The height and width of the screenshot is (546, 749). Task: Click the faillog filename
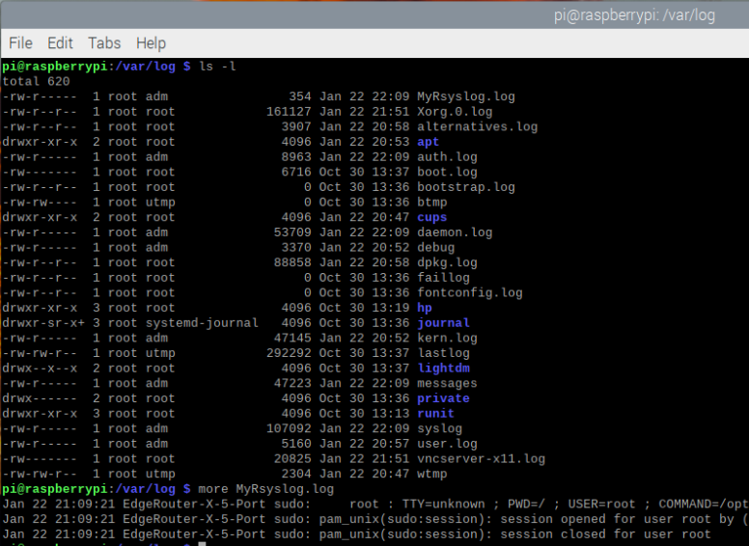pos(443,278)
